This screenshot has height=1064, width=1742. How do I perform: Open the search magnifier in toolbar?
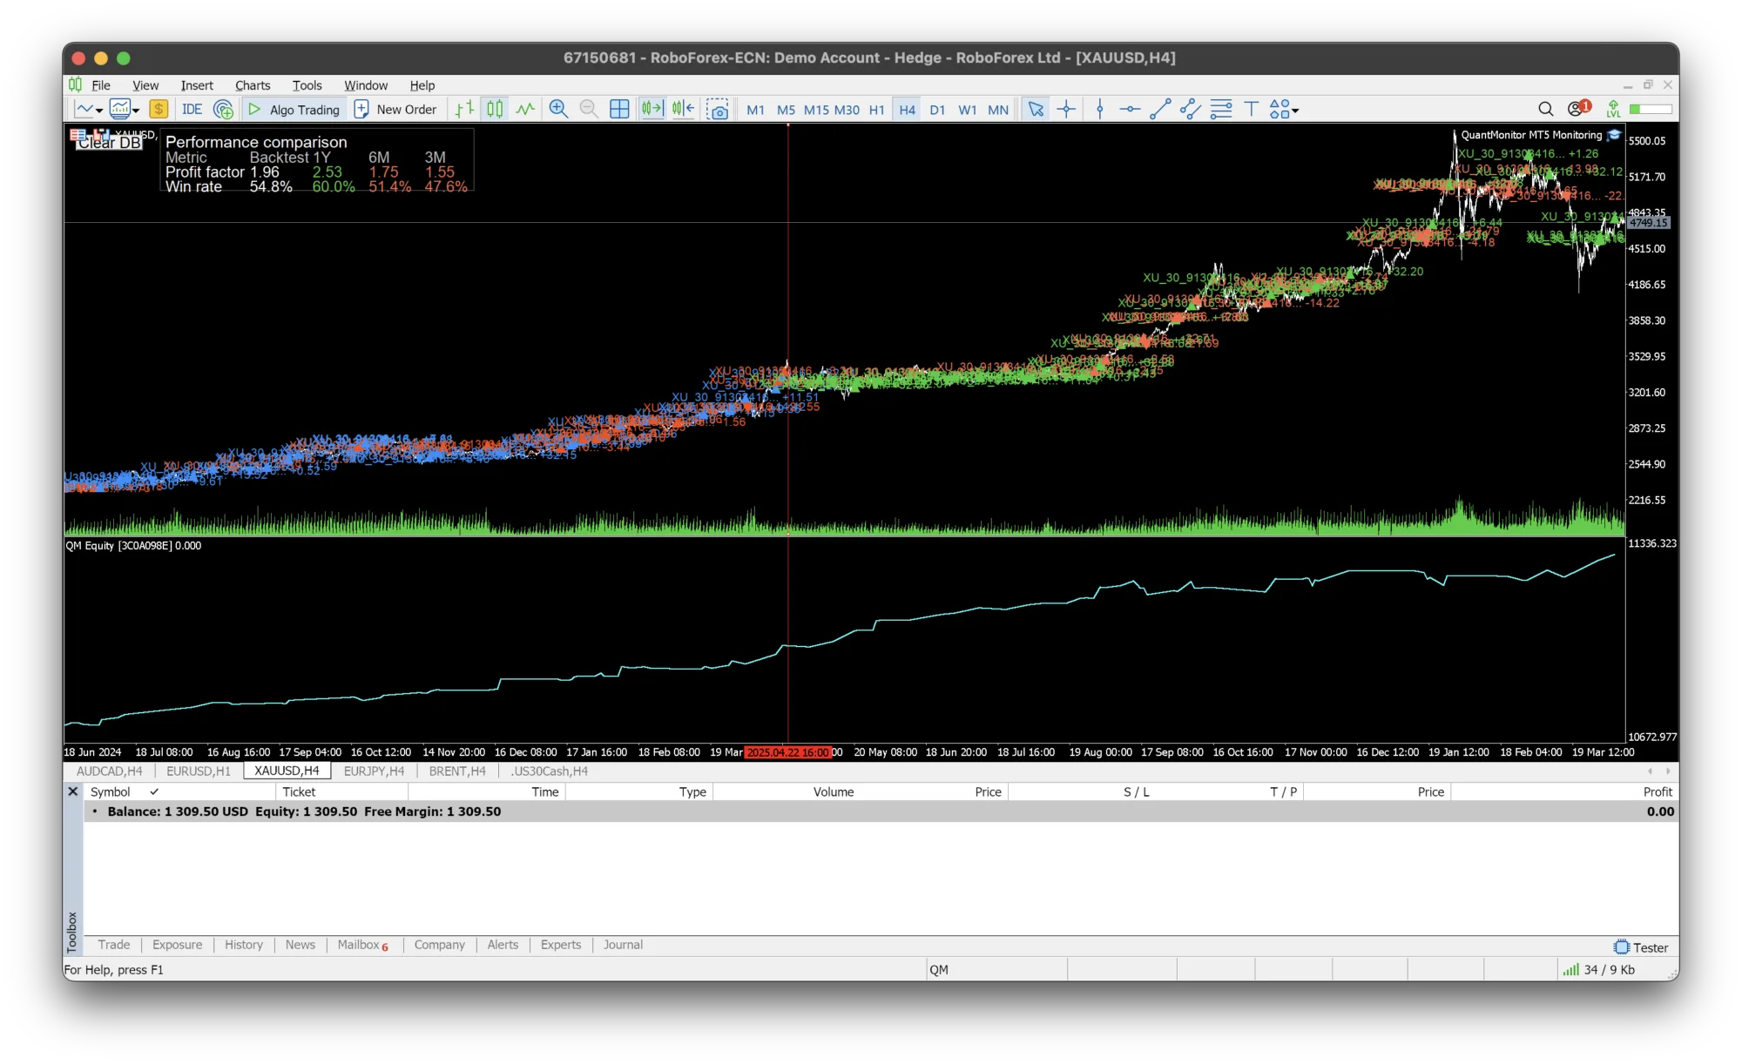click(1545, 109)
